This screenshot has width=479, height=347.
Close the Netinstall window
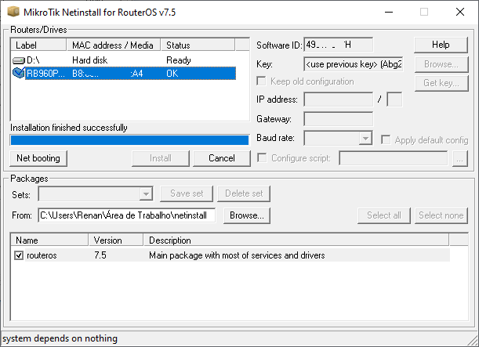pyautogui.click(x=460, y=13)
